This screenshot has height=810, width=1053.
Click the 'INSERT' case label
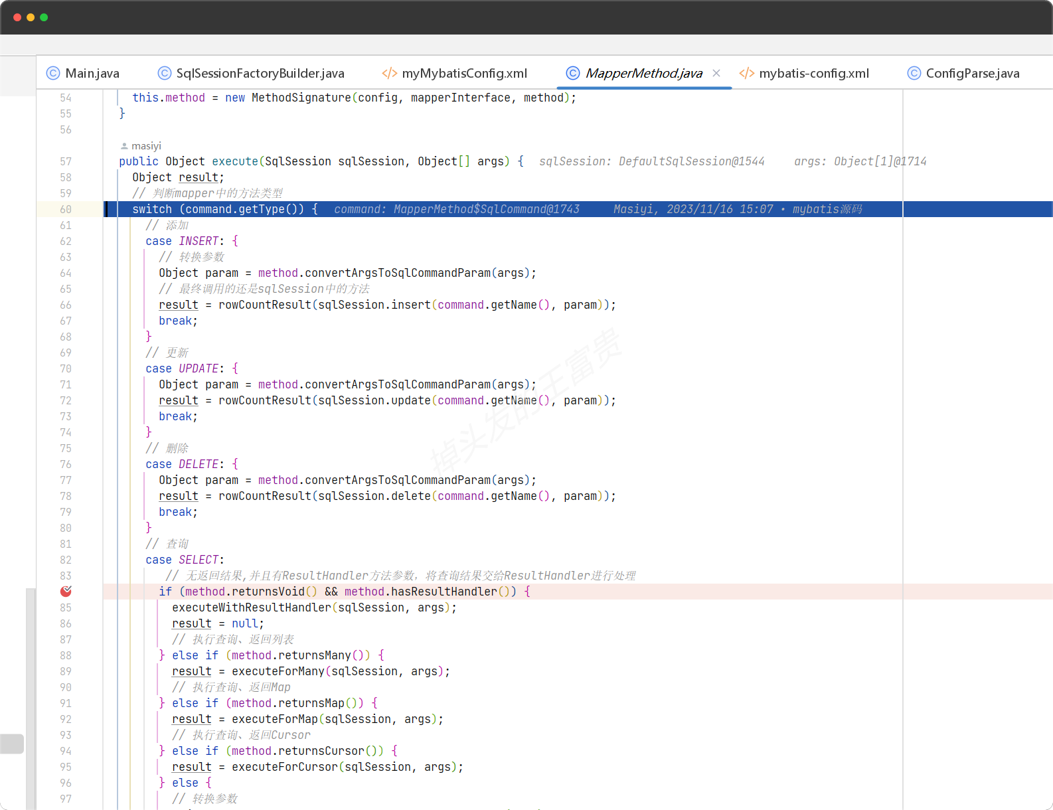click(199, 241)
